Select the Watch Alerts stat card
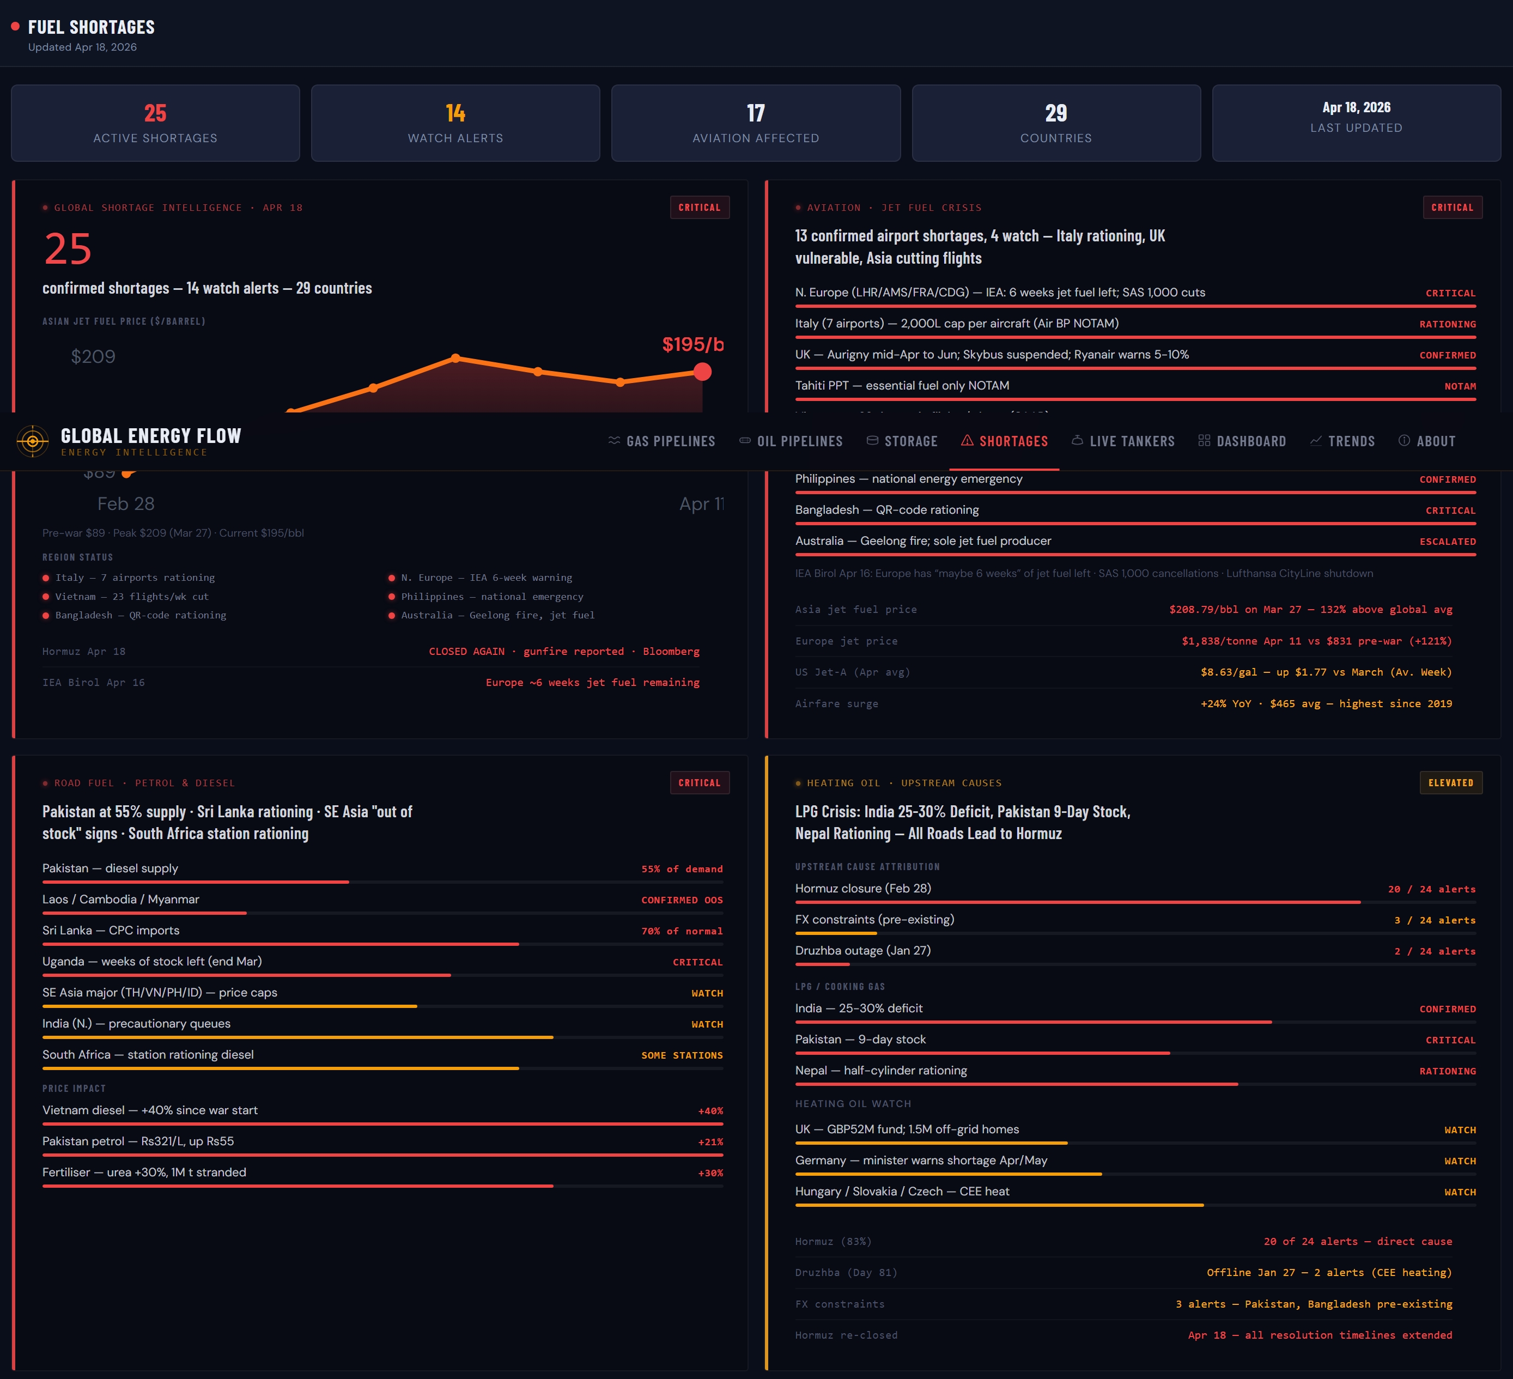 pyautogui.click(x=455, y=123)
